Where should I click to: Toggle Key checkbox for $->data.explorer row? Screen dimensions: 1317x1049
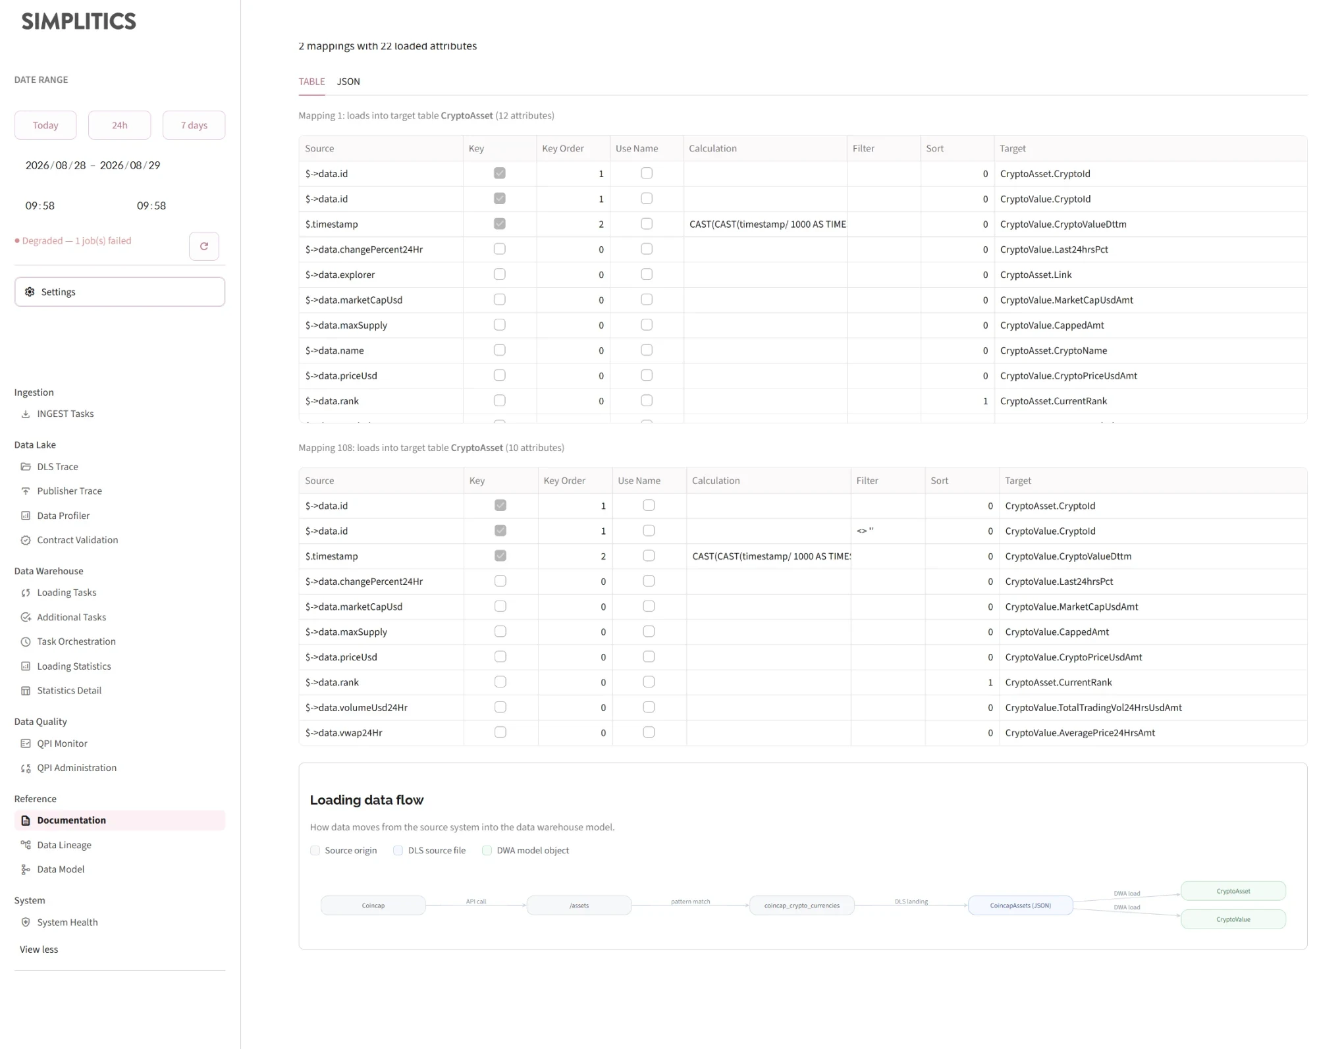[x=500, y=274]
